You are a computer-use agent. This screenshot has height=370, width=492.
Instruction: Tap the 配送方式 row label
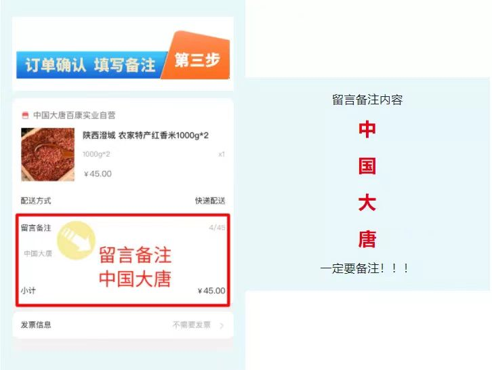[x=36, y=201]
